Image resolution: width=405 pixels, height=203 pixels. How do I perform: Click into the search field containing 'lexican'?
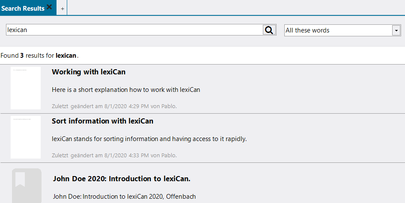134,30
